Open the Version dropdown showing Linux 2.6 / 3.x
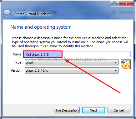Screen dimensions: 136x119 click(x=72, y=70)
